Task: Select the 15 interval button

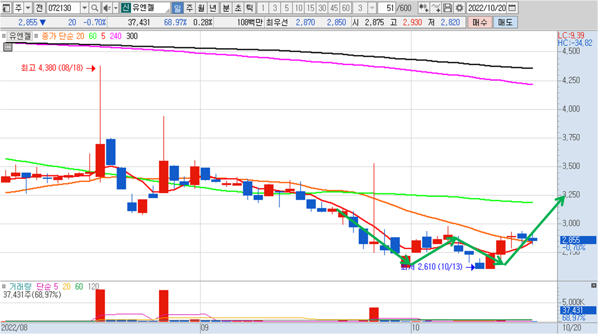Action: [311, 8]
